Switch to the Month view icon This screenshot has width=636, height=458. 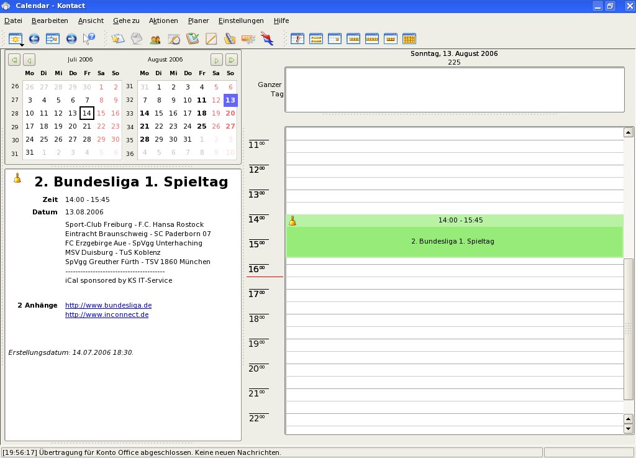coord(409,39)
